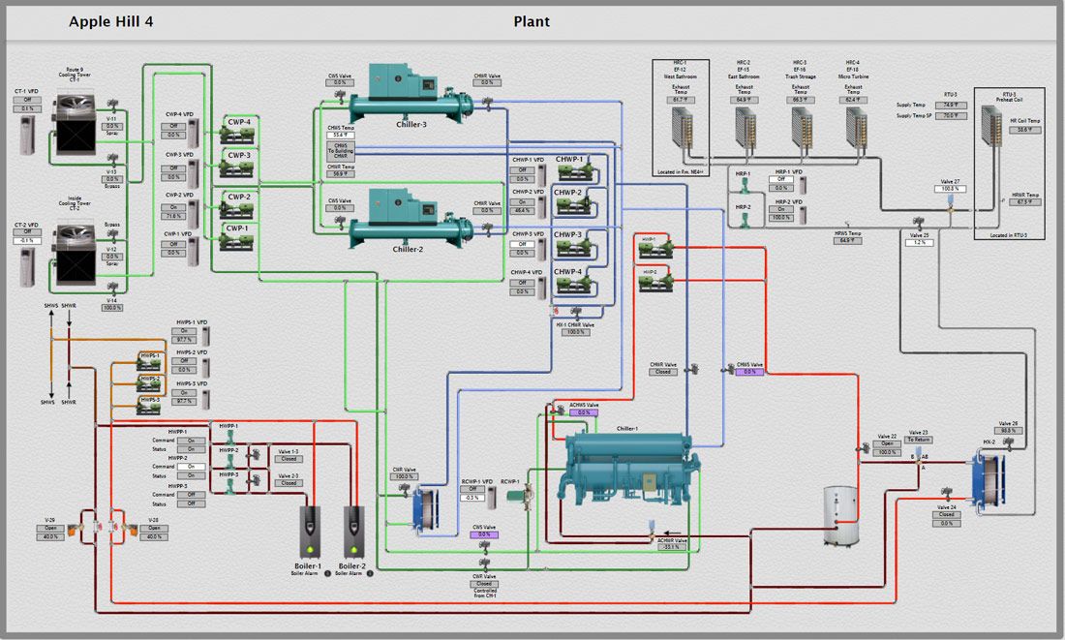Screen dimensions: 1065x640
Task: Toggle the HWPP-2 Command On field
Action: click(191, 467)
